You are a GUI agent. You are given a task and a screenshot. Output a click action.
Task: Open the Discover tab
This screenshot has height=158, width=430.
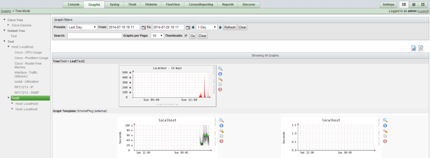pos(249,5)
